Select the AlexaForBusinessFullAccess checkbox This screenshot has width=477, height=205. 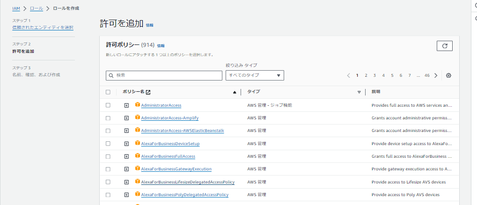pos(108,156)
